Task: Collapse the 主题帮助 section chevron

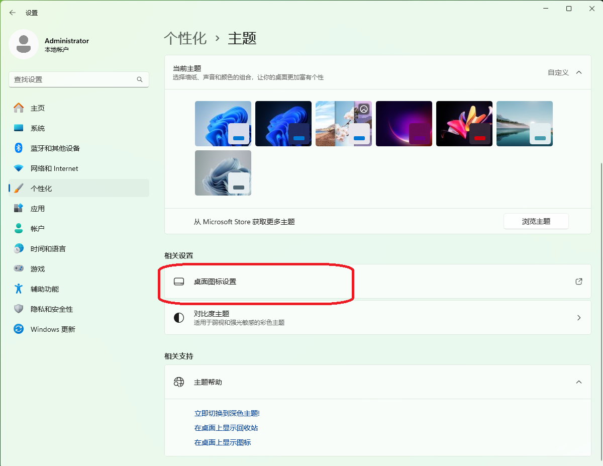Action: [579, 382]
